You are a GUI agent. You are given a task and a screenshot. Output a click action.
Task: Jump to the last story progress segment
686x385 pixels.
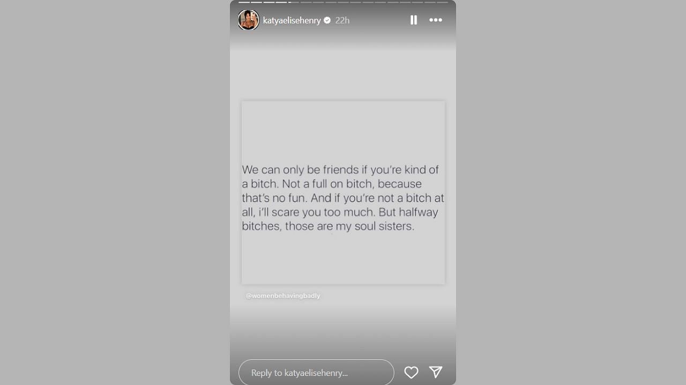pos(442,2)
